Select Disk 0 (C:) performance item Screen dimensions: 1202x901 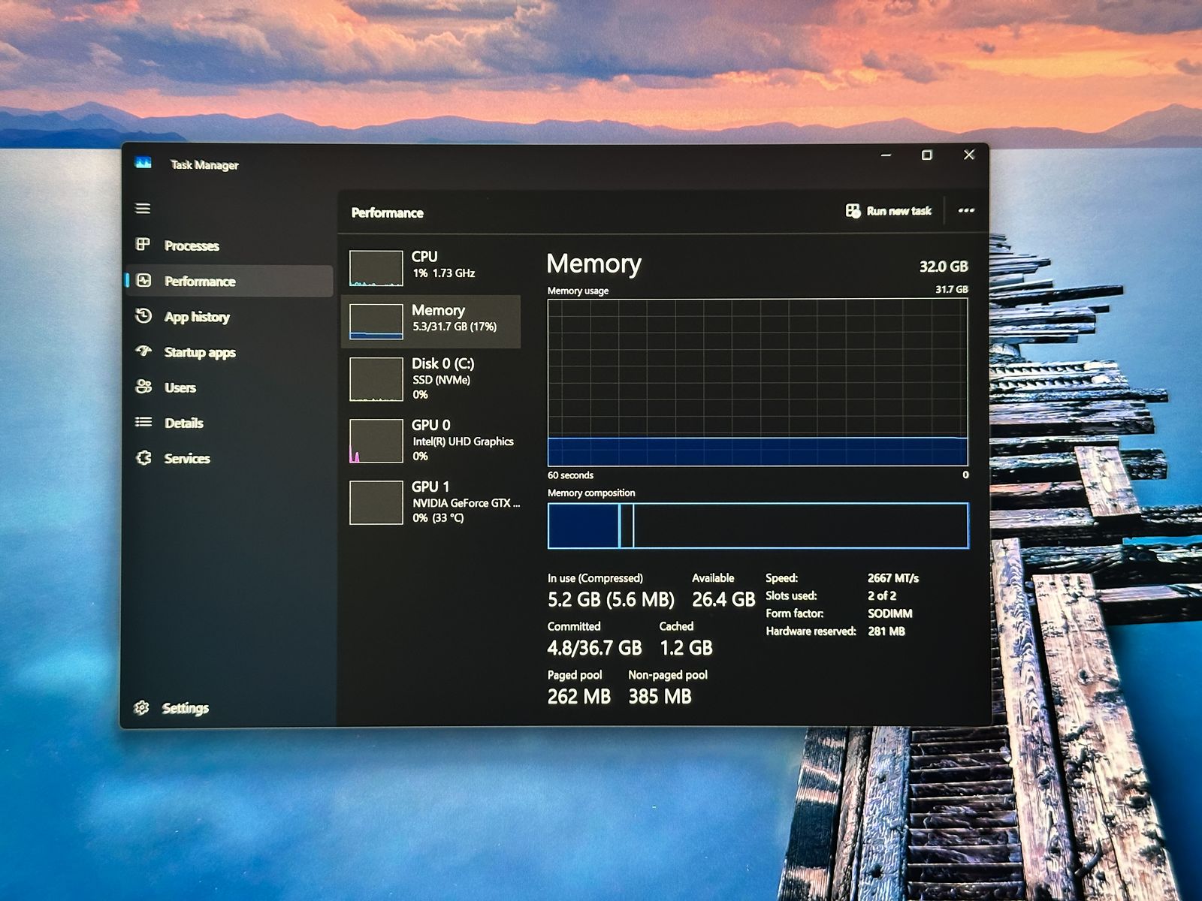[430, 378]
